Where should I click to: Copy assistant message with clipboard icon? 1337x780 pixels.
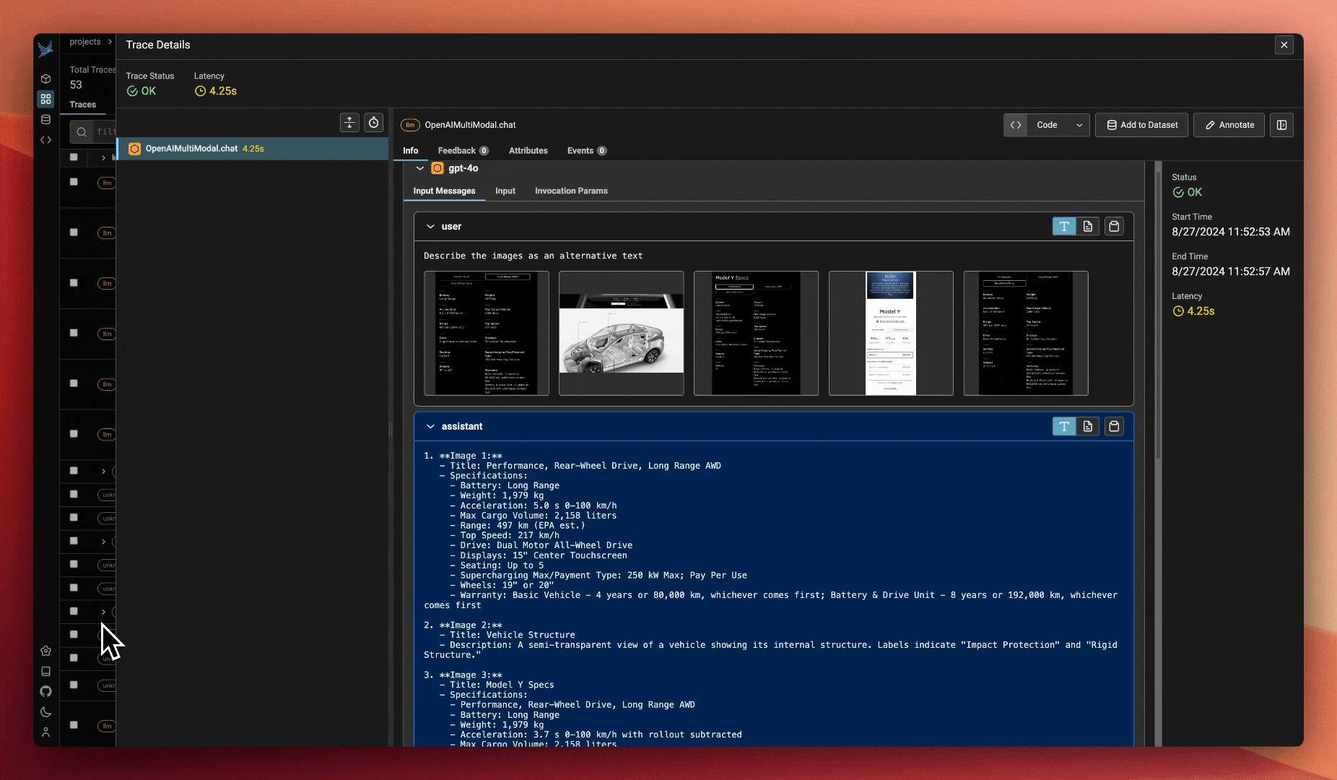1114,427
